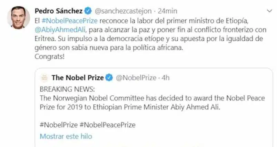Screen dimensions: 277x147
Task: Click the Congrats! line in the tweet
Action: point(49,57)
